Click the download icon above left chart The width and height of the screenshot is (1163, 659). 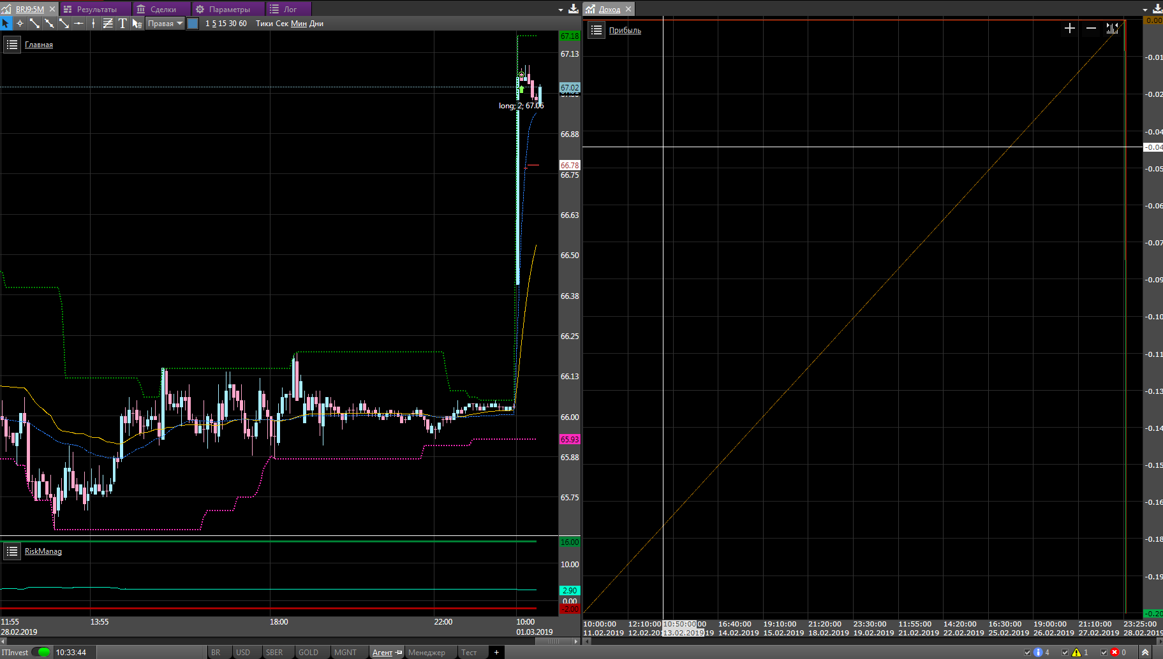pyautogui.click(x=574, y=8)
